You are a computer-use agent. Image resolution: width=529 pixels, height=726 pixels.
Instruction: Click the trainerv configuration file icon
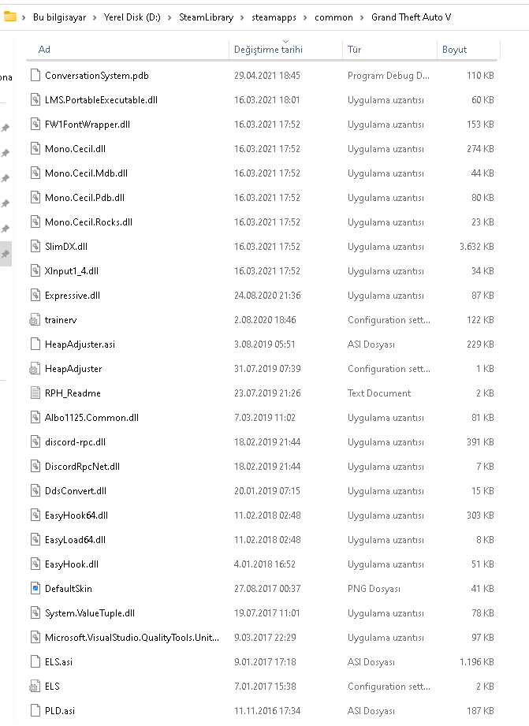[x=35, y=319]
